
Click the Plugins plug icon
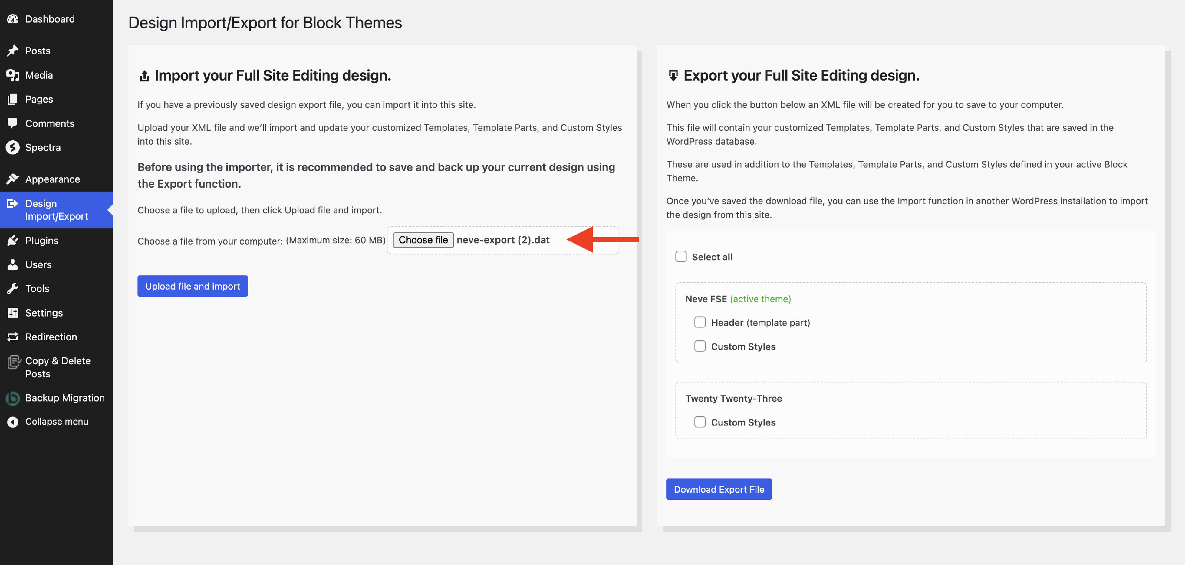point(13,240)
